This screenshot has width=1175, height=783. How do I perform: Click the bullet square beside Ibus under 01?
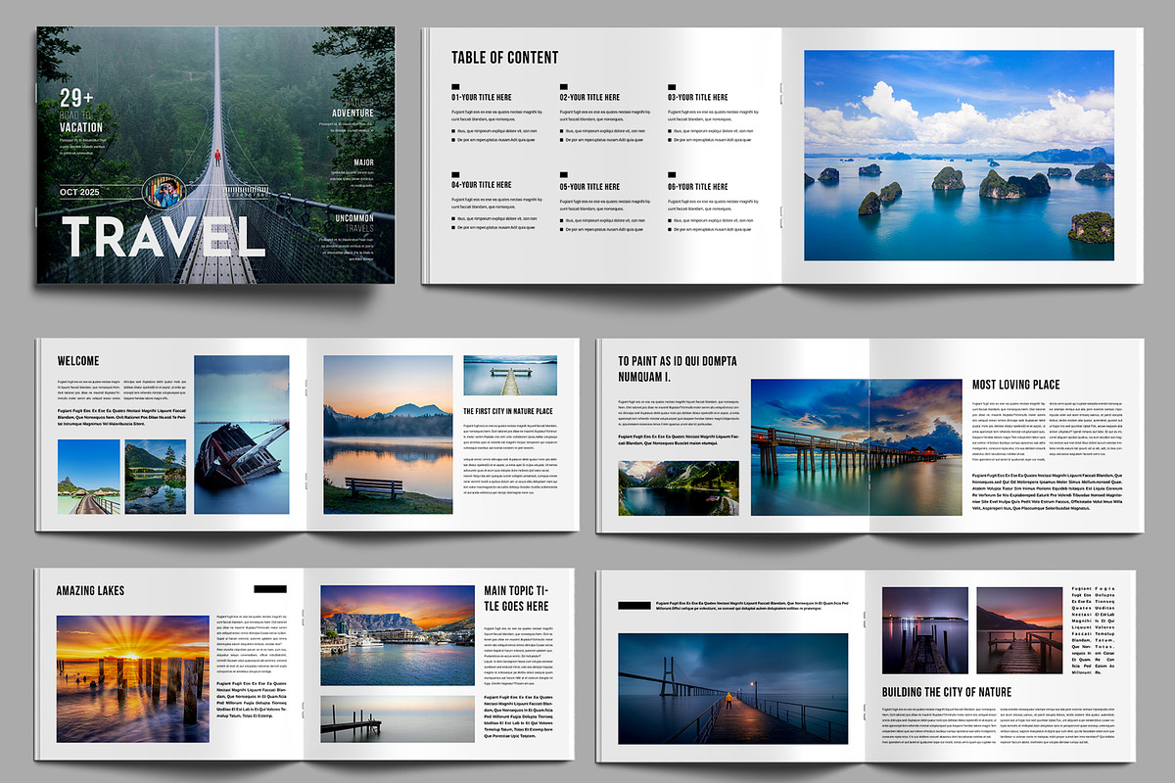453,130
